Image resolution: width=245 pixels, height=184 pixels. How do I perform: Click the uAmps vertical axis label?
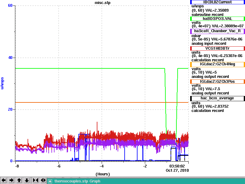(x=2, y=83)
